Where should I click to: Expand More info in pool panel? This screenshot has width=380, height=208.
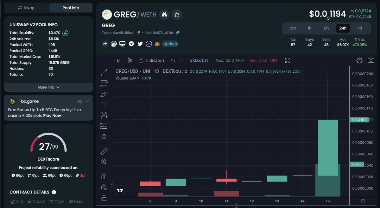[48, 87]
